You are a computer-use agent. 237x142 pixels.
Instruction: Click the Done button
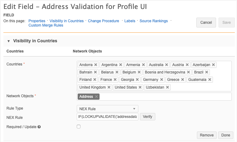click(x=226, y=135)
